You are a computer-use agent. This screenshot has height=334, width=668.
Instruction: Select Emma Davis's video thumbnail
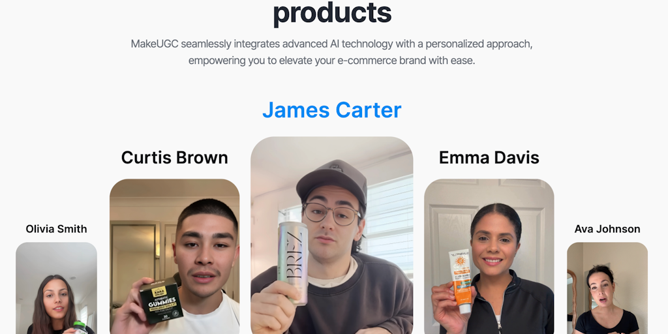489,256
